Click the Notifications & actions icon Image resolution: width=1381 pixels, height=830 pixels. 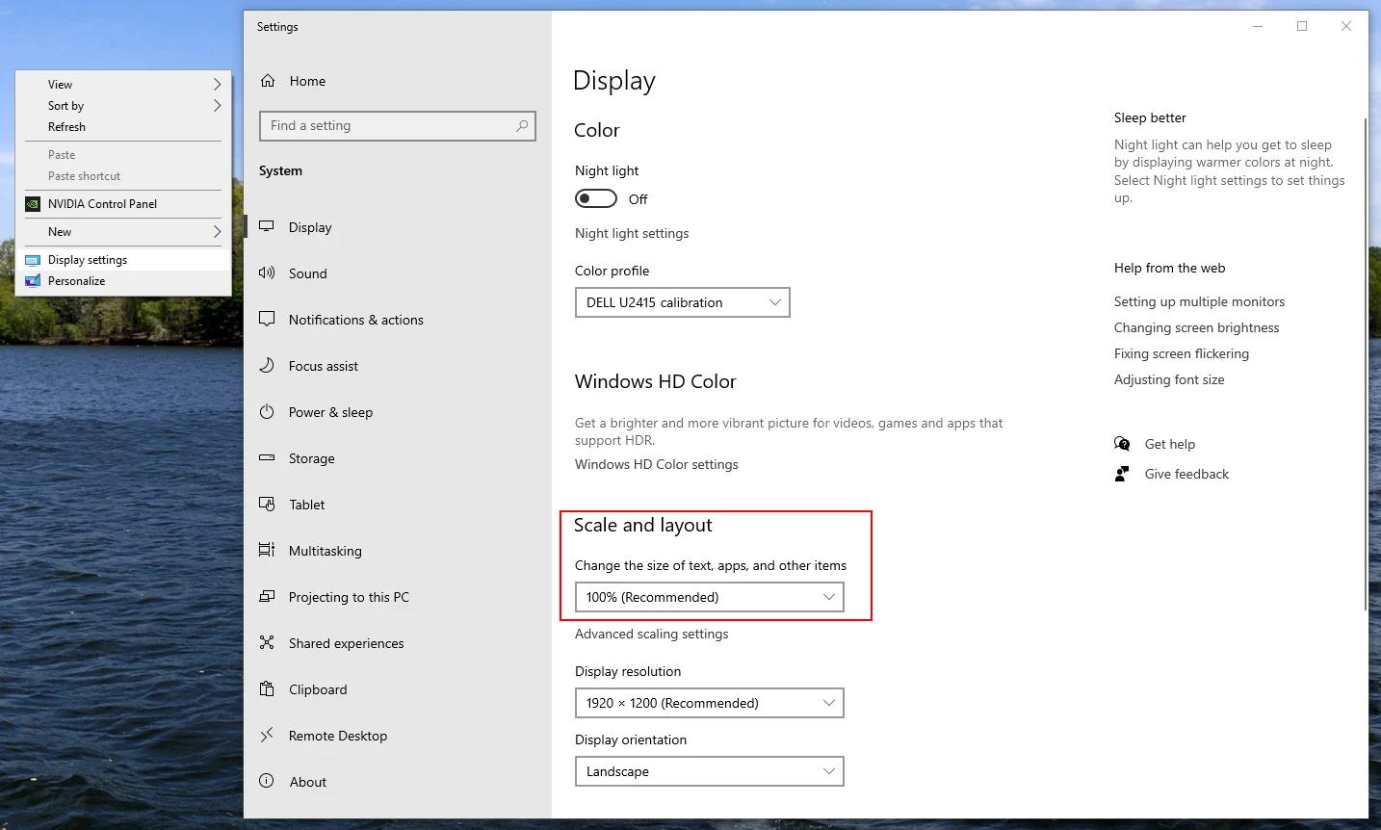(267, 319)
